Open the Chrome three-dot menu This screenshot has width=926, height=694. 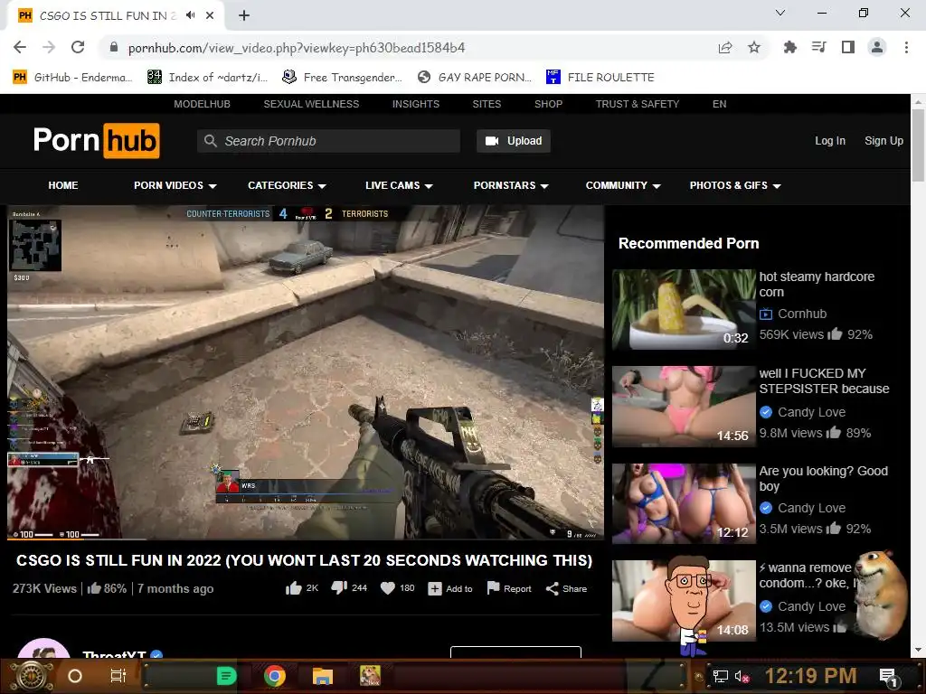[x=906, y=47]
